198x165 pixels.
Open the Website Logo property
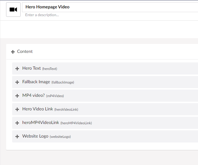click(35, 136)
